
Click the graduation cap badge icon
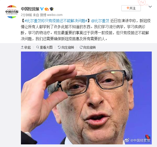(x=52, y=9)
